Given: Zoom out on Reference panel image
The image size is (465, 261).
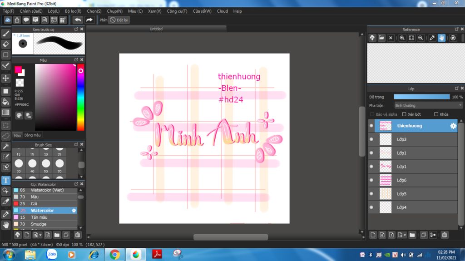Looking at the screenshot, I should pyautogui.click(x=420, y=38).
